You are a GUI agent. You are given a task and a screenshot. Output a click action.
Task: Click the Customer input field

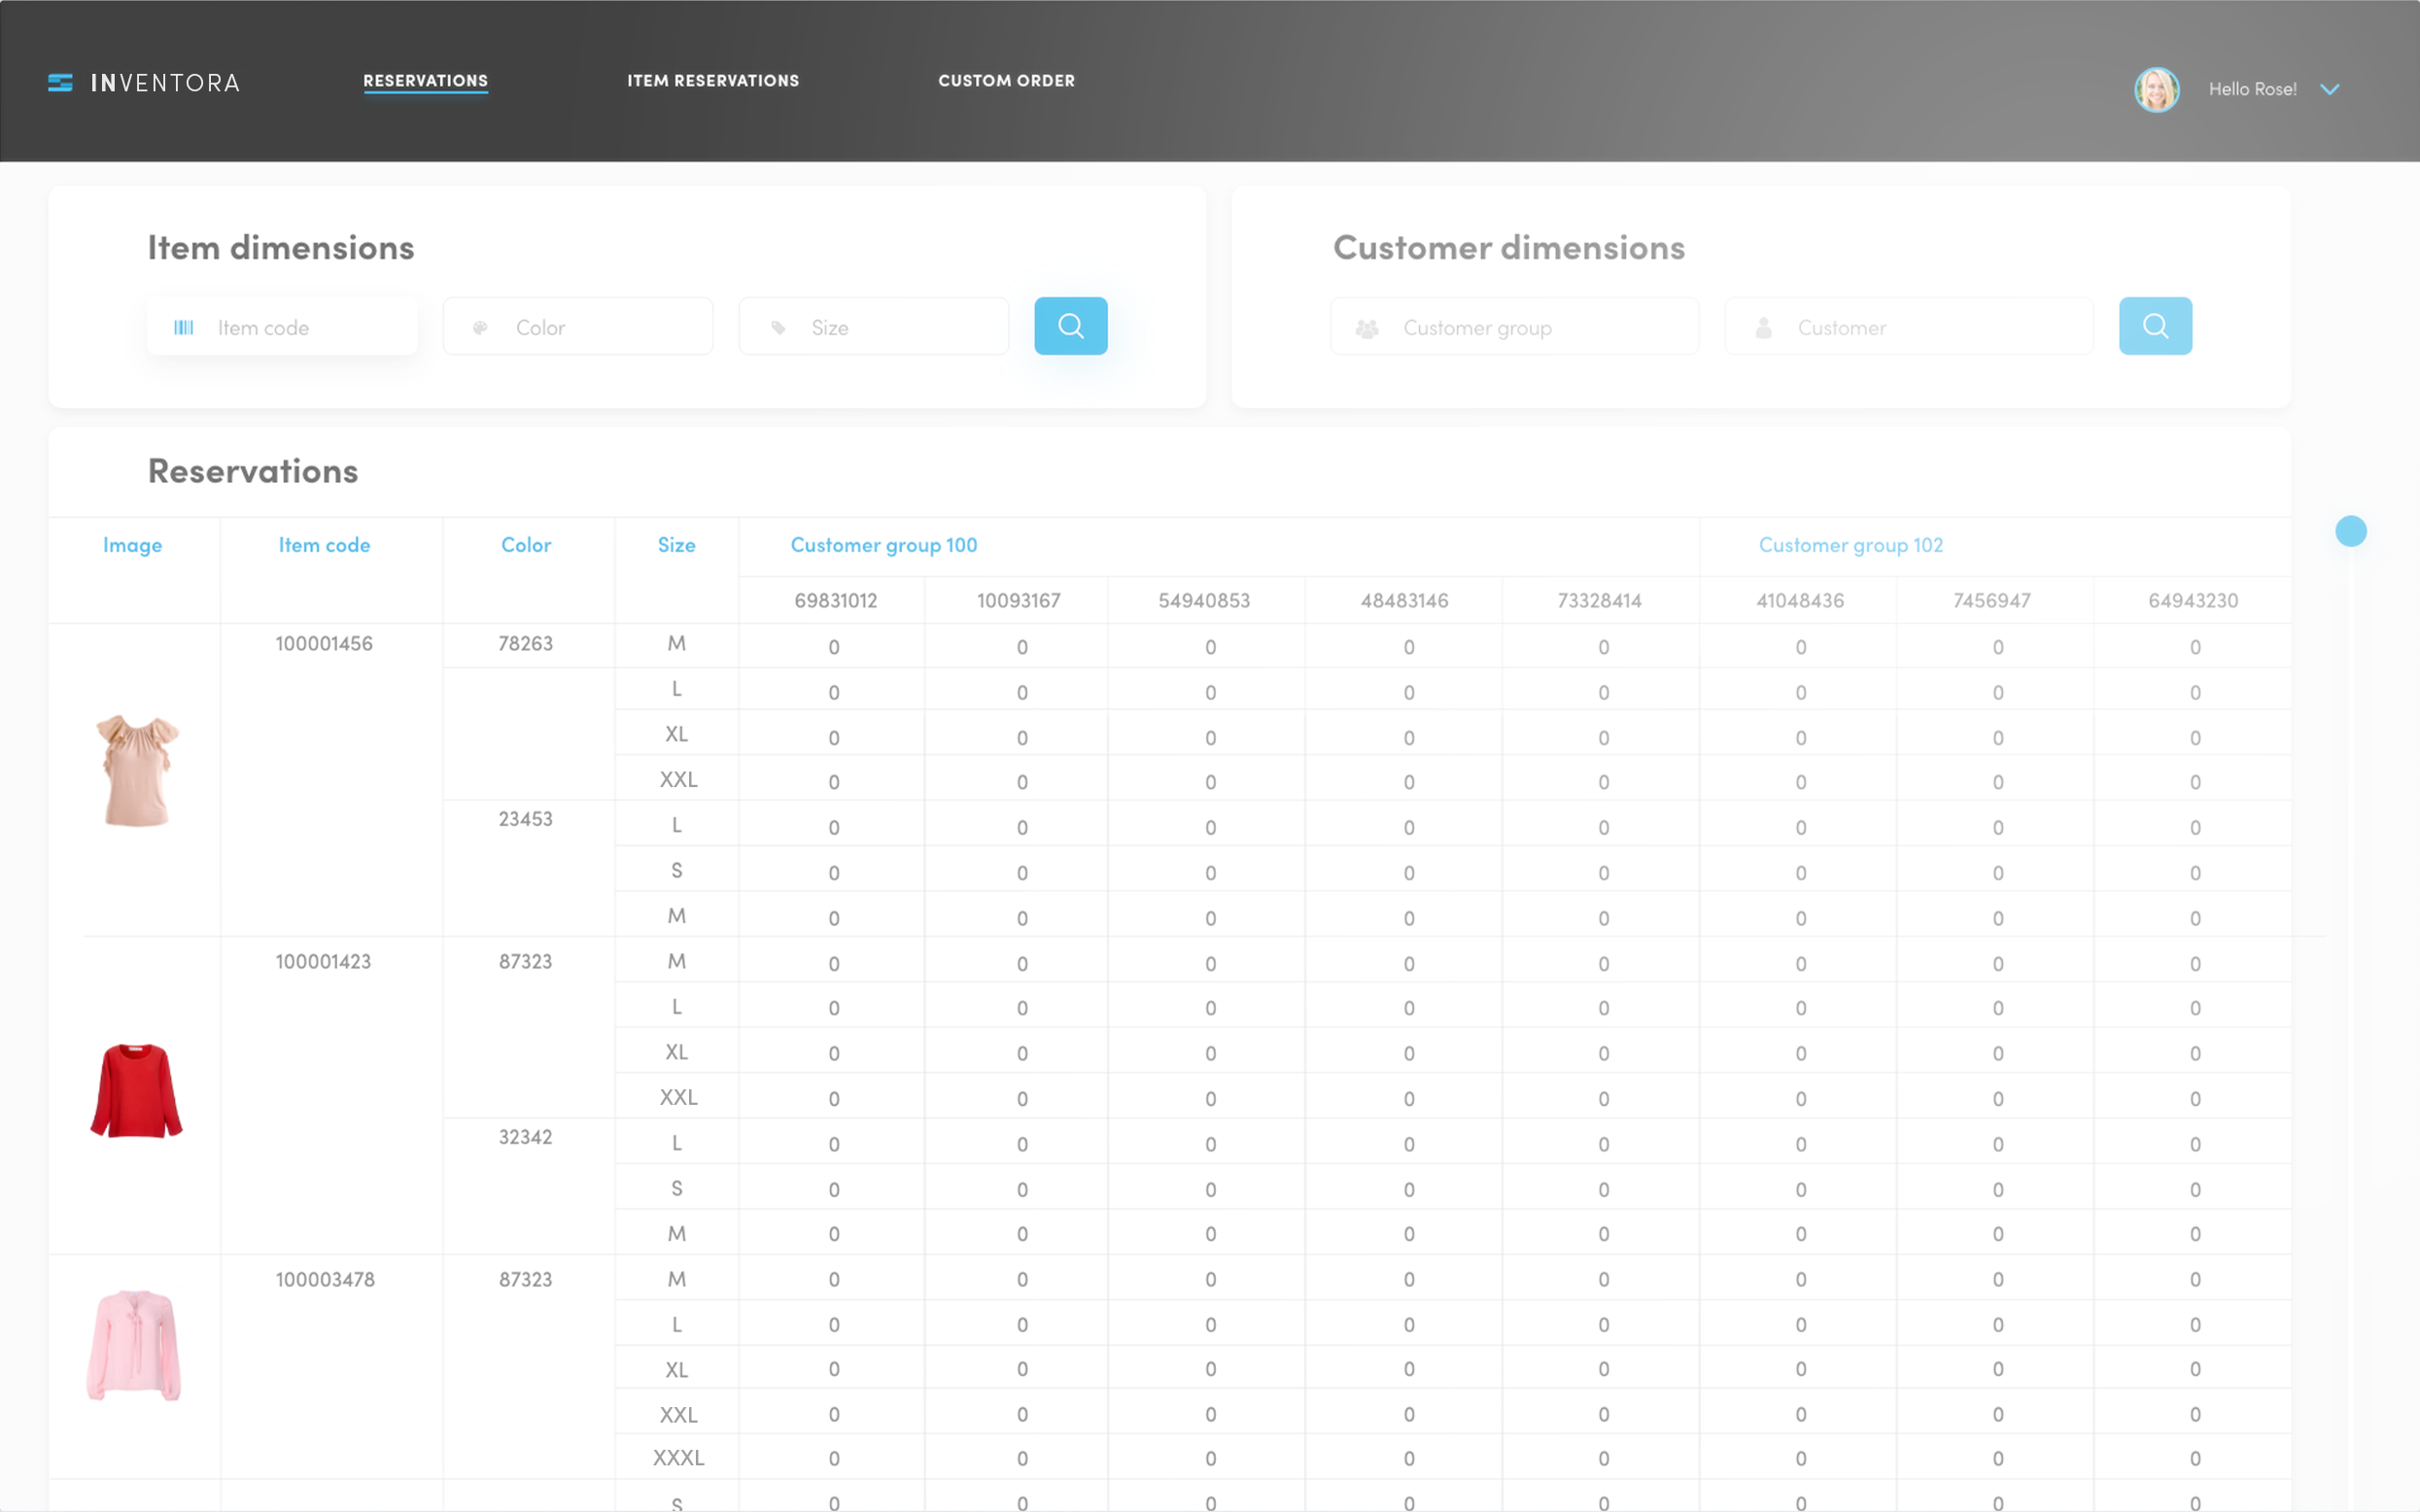coord(1908,327)
